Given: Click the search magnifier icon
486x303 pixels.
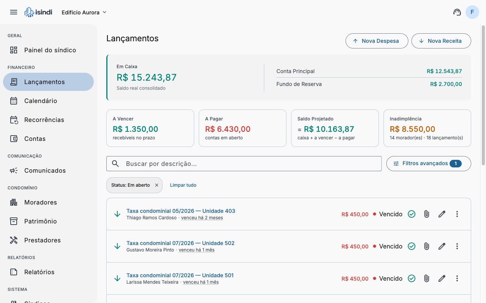Looking at the screenshot, I should 116,164.
